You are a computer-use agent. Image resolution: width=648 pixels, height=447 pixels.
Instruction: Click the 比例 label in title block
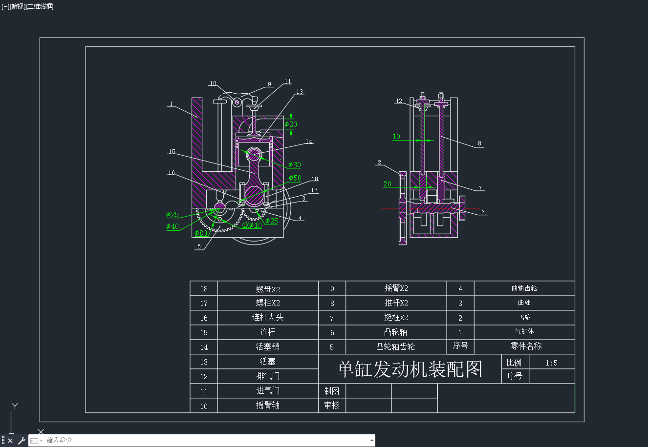click(x=514, y=363)
